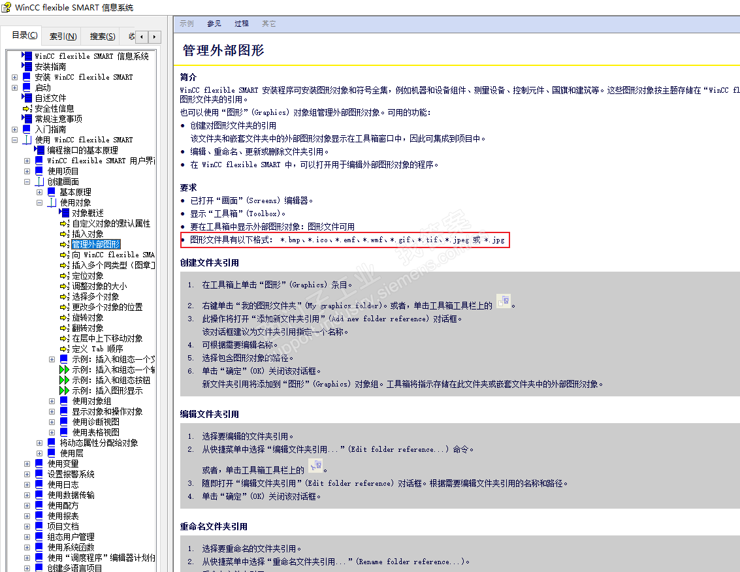The height and width of the screenshot is (572, 740).
Task: Click the 重命名文件夹引用 section heading
Action: click(214, 527)
